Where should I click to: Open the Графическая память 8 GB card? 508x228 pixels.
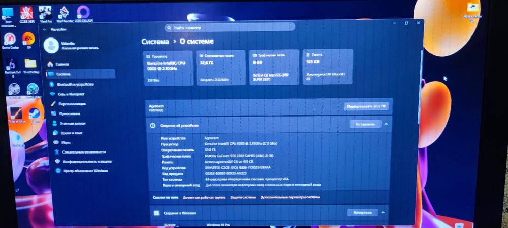tap(274, 67)
